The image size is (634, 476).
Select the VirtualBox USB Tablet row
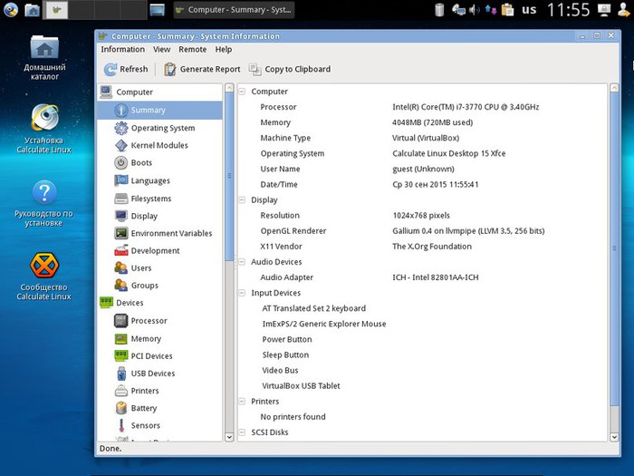423,386
